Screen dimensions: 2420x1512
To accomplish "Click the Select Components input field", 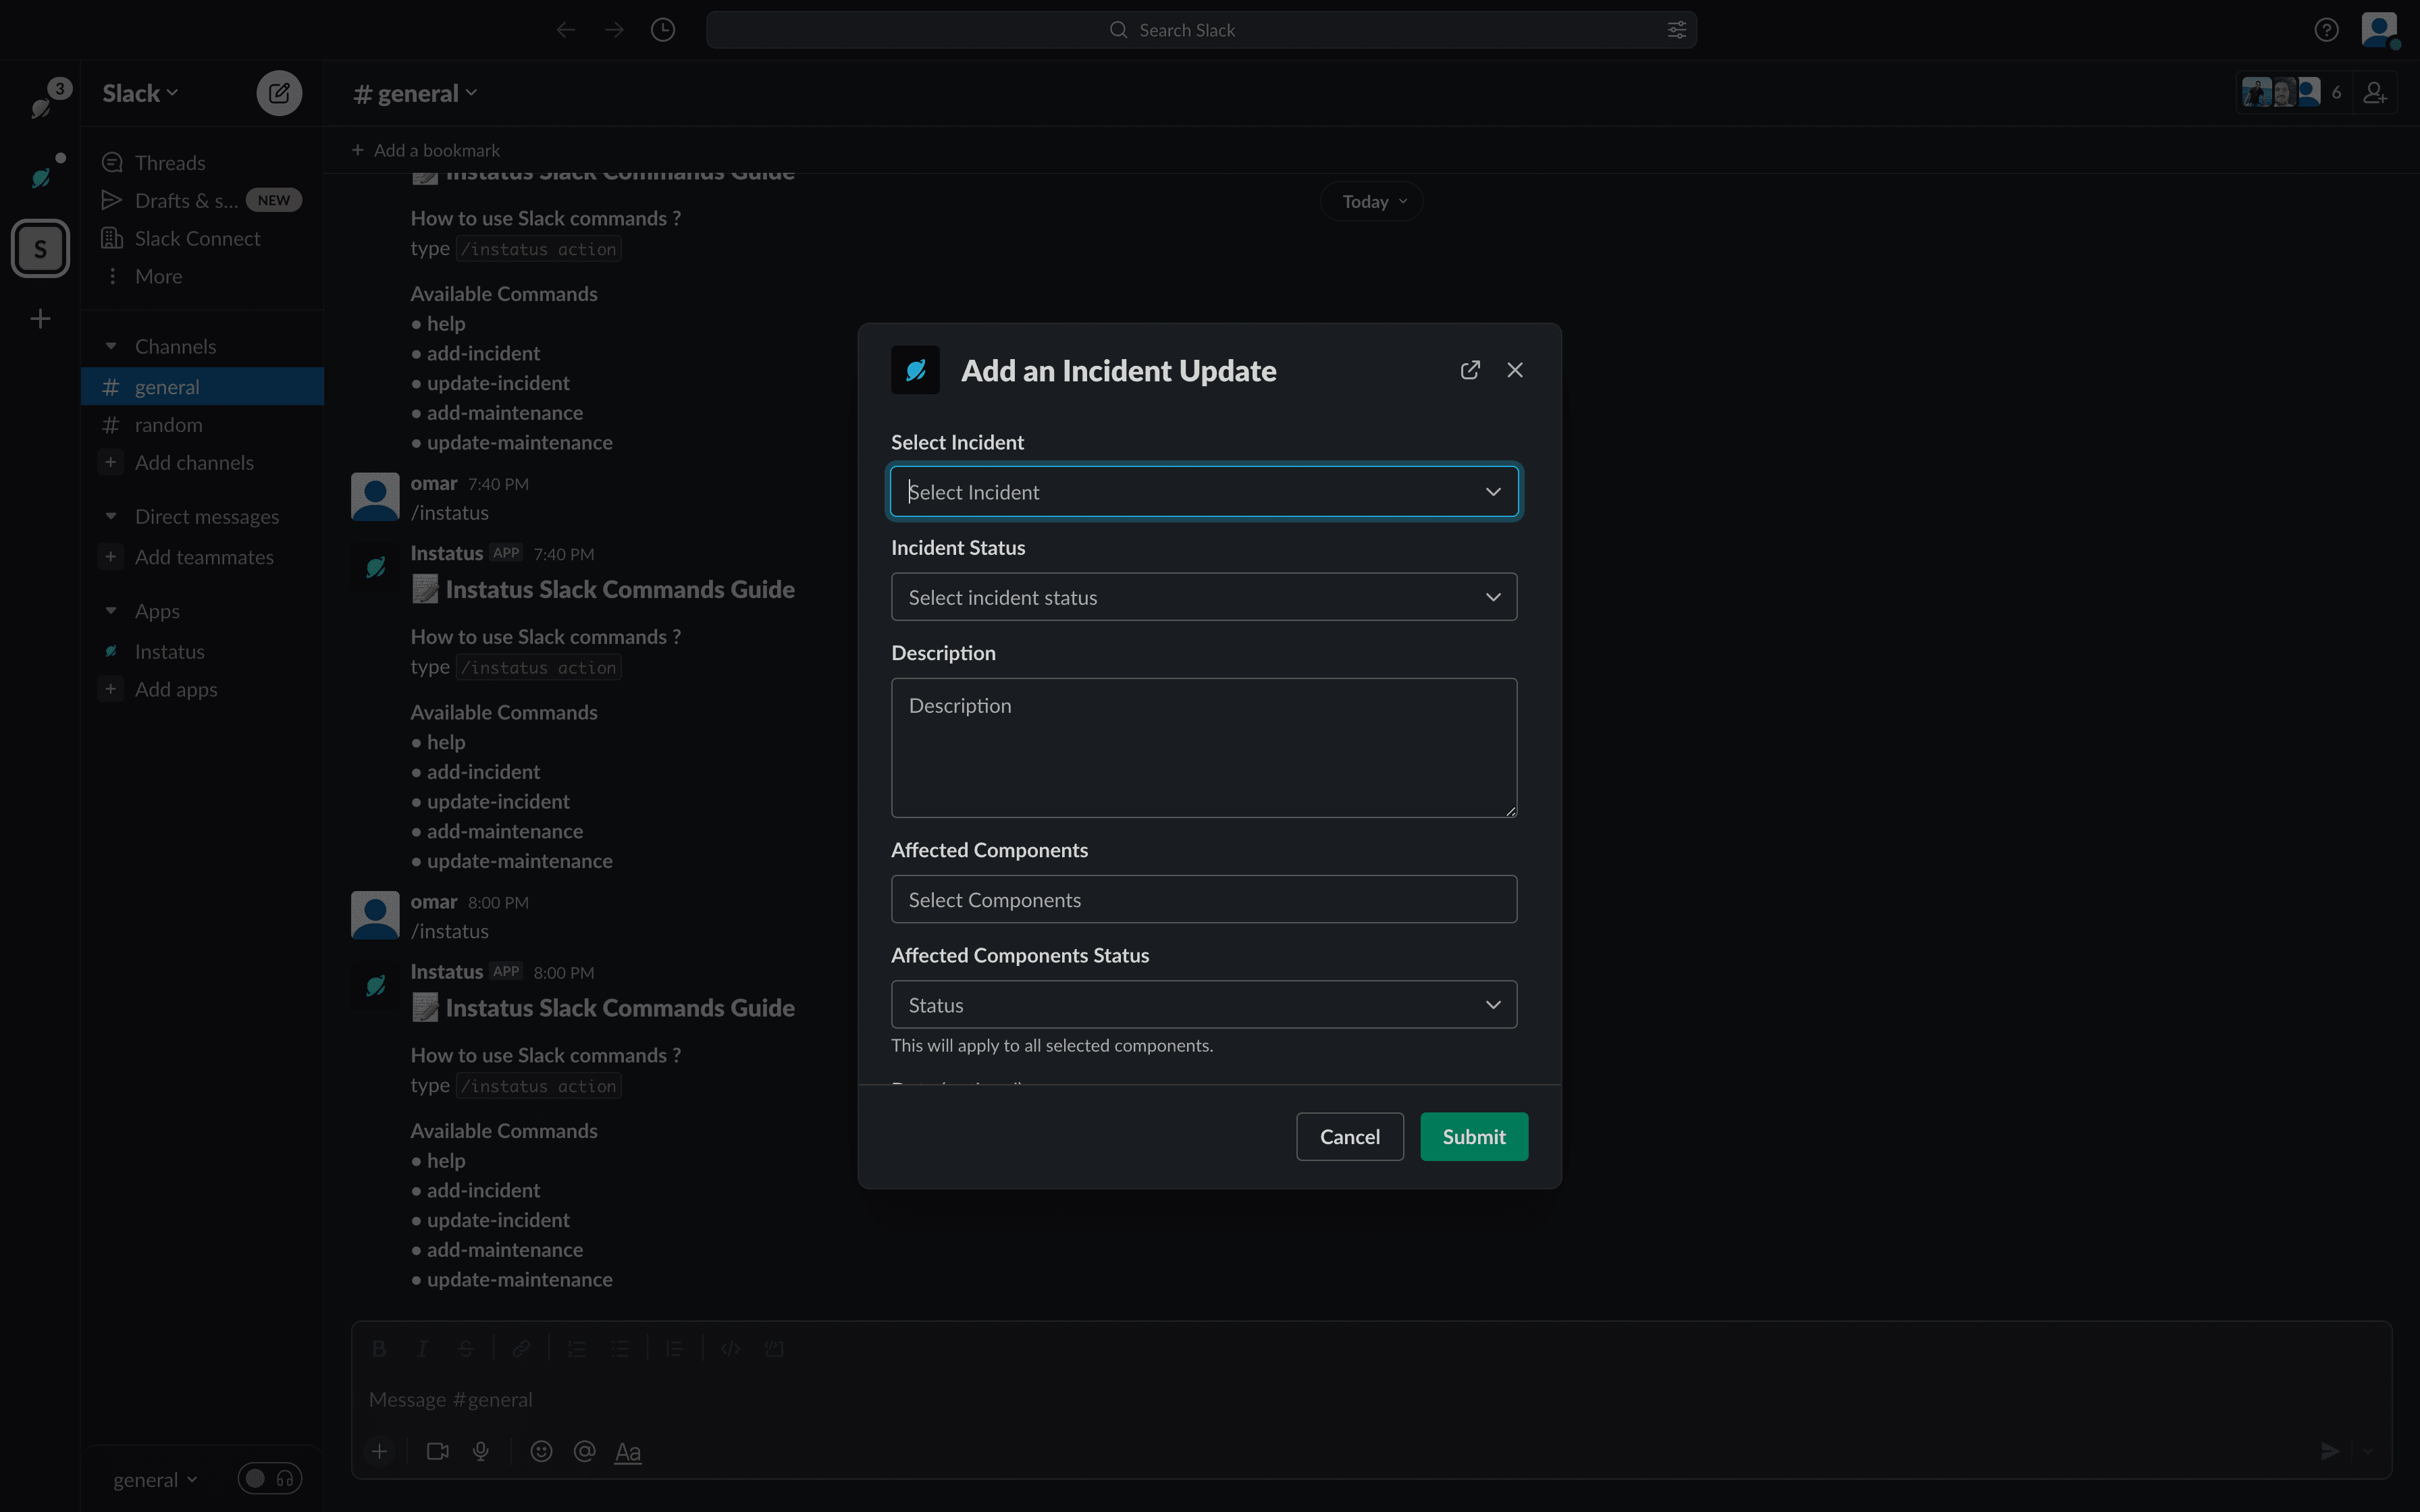I will pyautogui.click(x=1204, y=899).
